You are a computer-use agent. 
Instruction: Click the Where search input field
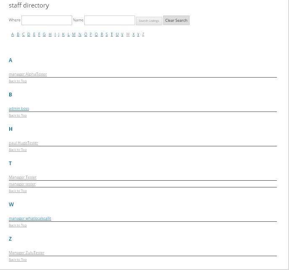(x=47, y=20)
